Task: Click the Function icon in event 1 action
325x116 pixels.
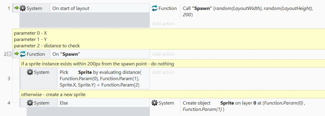Action: [x=154, y=8]
